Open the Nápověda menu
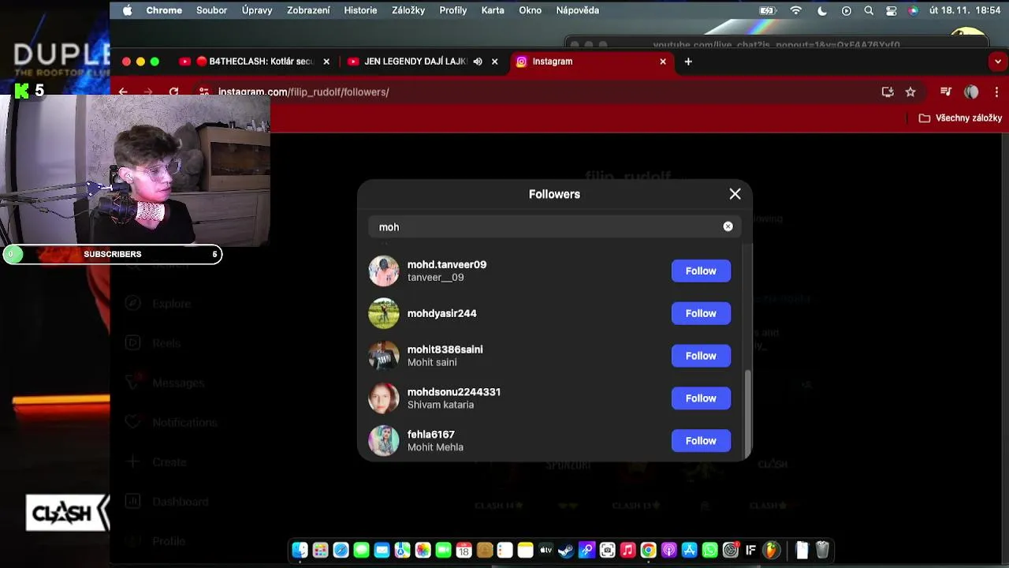1009x568 pixels. [x=578, y=10]
